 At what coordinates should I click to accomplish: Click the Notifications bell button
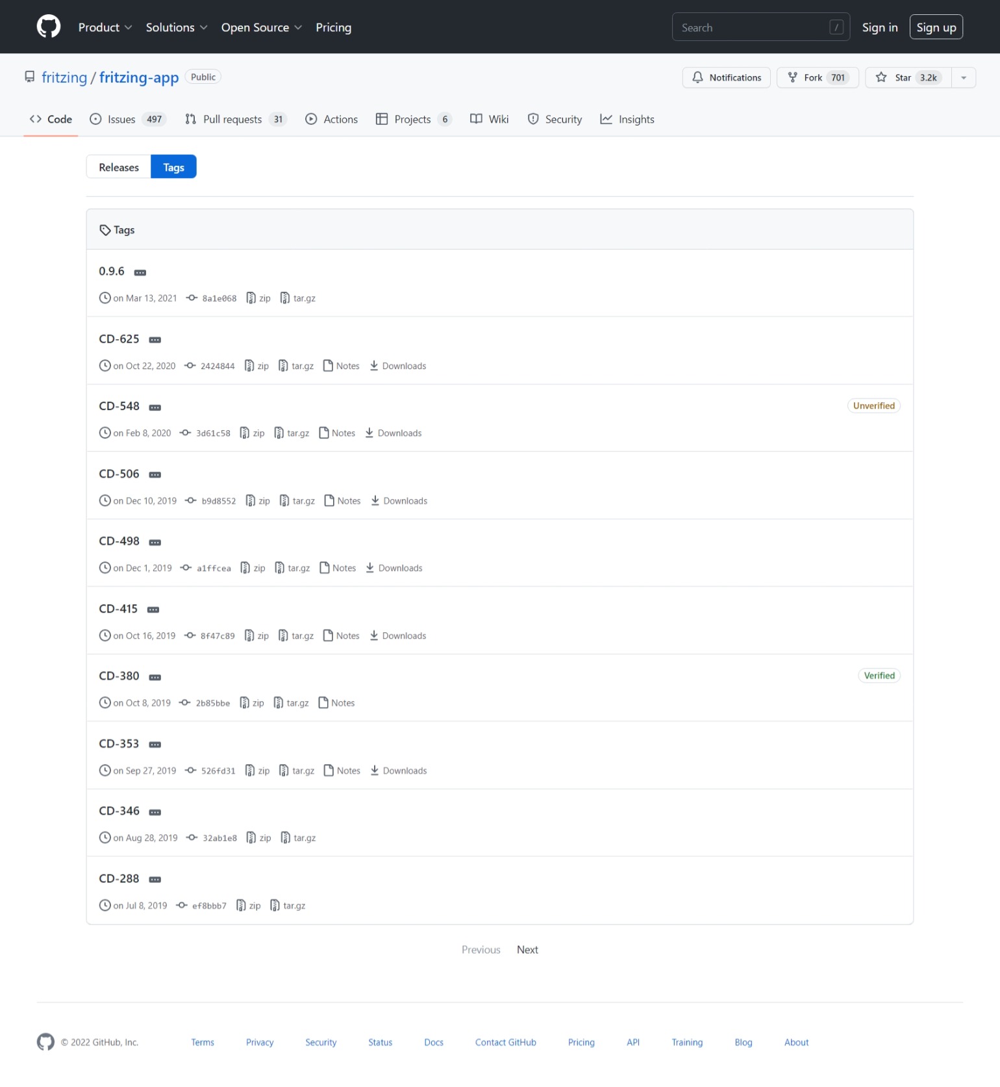tap(726, 77)
